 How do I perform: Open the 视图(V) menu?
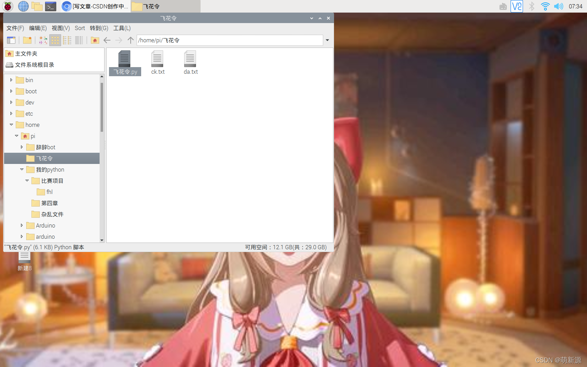click(x=61, y=28)
